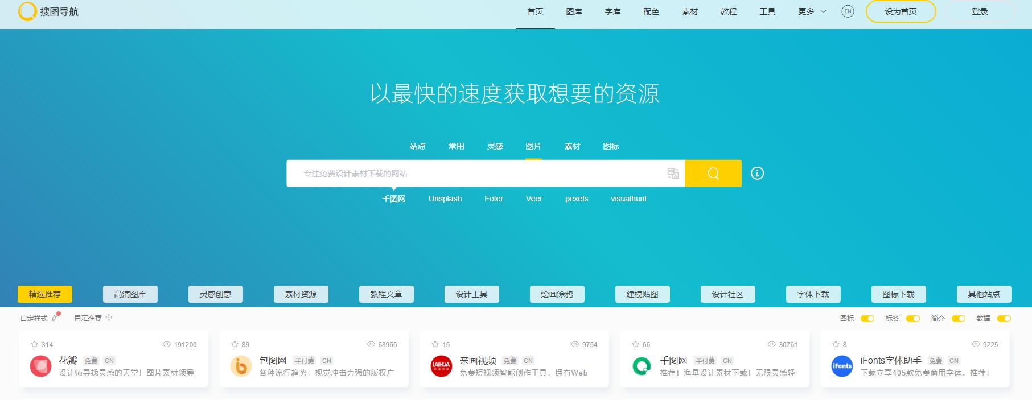
Task: Click the view count eye on iFonts
Action: coord(976,344)
